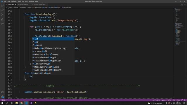Open the Selection menu
Viewport: 187px width, 105px height.
click(14, 1)
